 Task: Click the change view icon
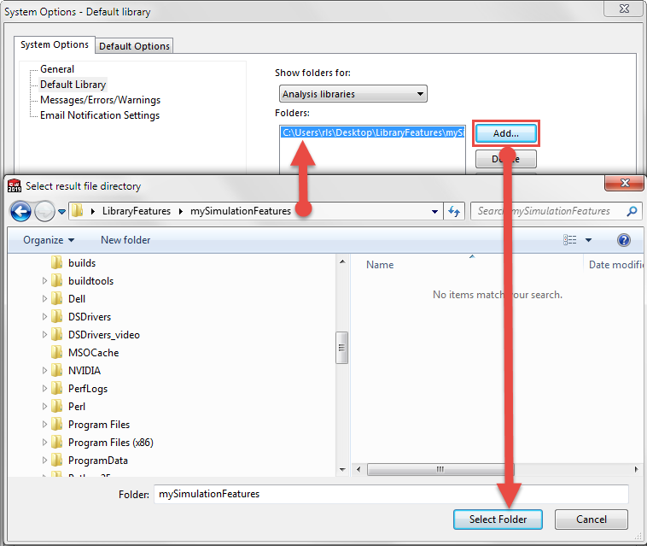pyautogui.click(x=570, y=240)
